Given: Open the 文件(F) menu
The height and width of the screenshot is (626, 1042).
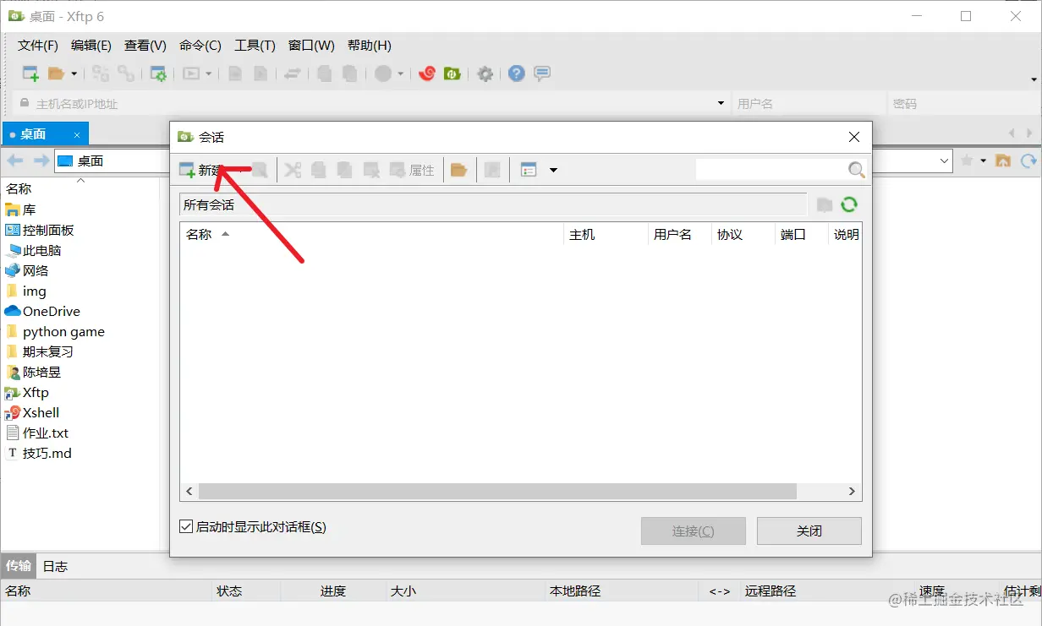Looking at the screenshot, I should click(x=38, y=46).
